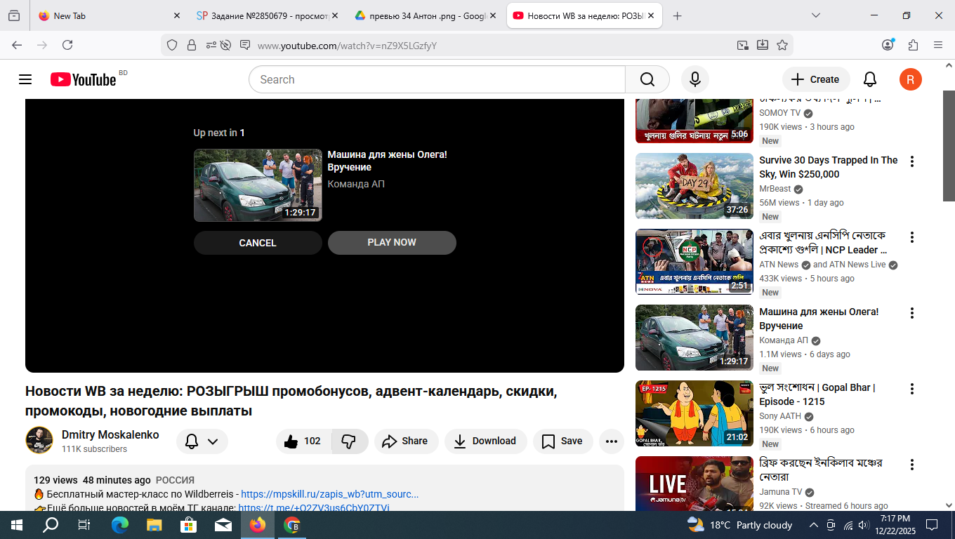Open YouTube notifications bell
This screenshot has height=539, width=955.
(x=870, y=79)
